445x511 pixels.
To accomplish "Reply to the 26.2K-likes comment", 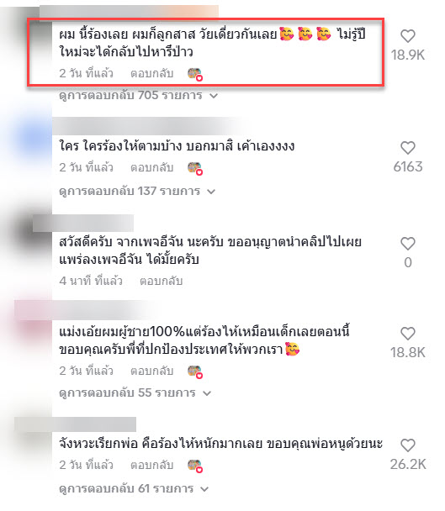I will (x=151, y=465).
